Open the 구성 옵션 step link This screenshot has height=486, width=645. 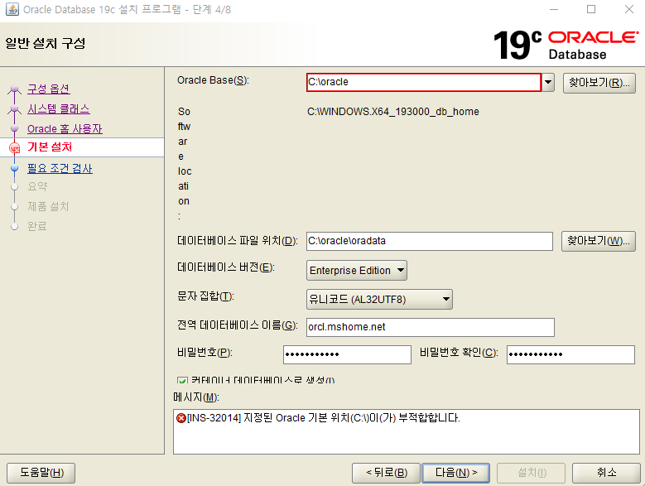pyautogui.click(x=49, y=89)
